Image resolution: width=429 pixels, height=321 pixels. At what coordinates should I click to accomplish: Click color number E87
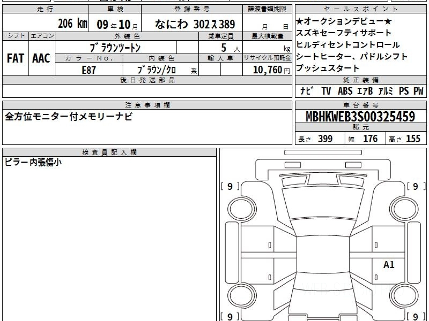pyautogui.click(x=89, y=70)
